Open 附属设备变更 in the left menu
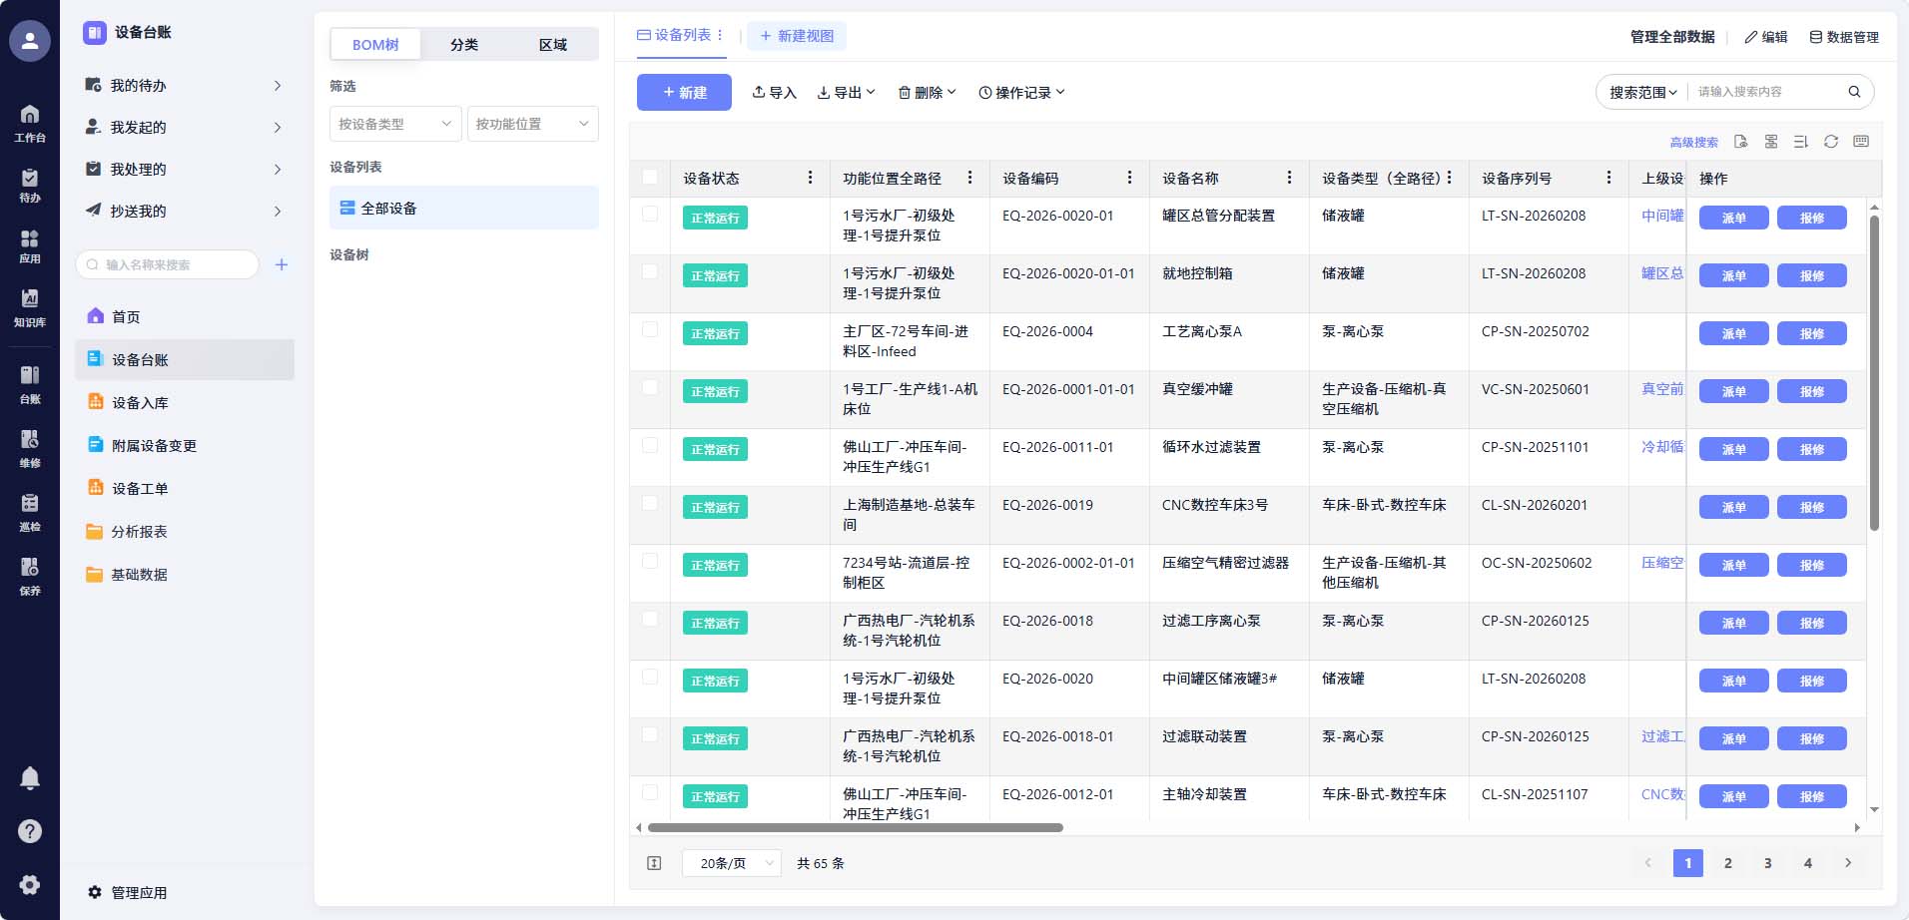This screenshot has height=920, width=1909. 185,446
